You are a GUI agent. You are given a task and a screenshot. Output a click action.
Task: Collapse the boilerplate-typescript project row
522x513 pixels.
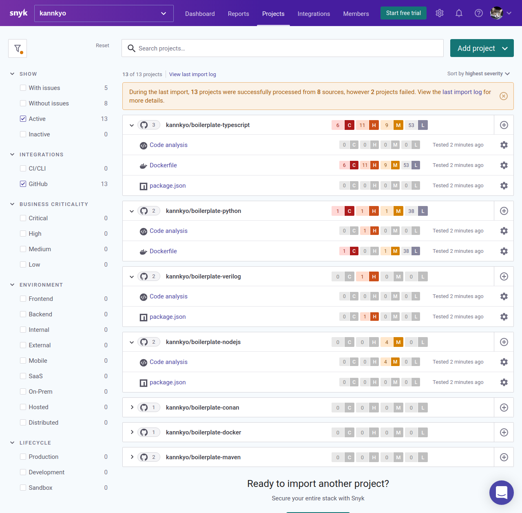pos(131,125)
